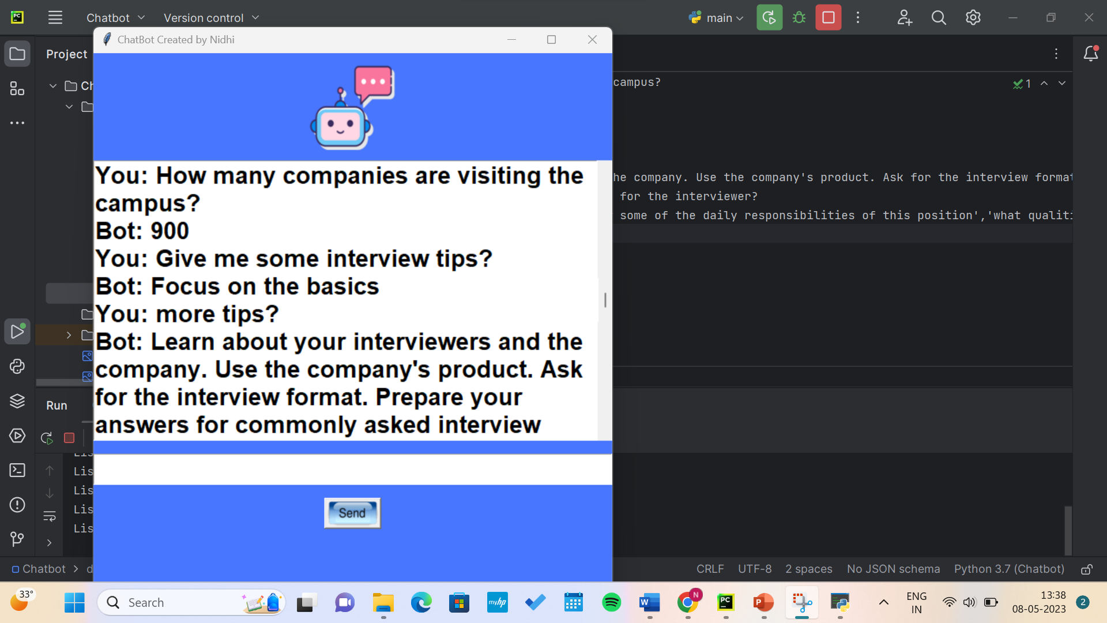The width and height of the screenshot is (1107, 623).
Task: Click No JSON schema status entry
Action: (893, 569)
